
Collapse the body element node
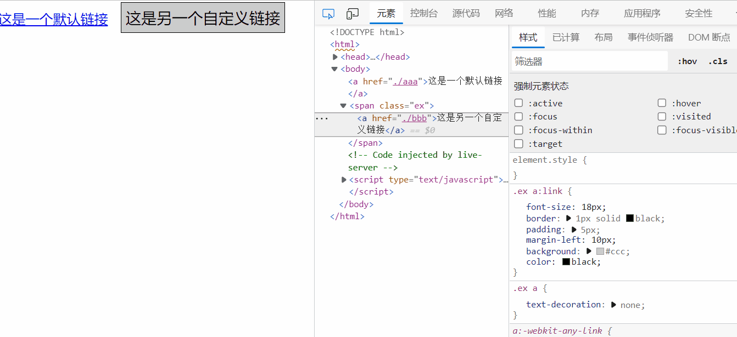(334, 69)
